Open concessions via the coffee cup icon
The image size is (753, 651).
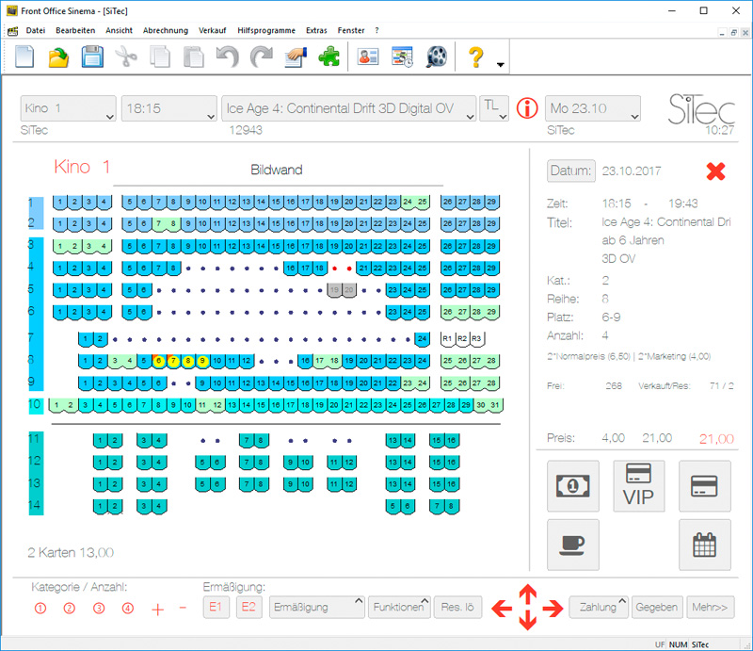pos(573,545)
